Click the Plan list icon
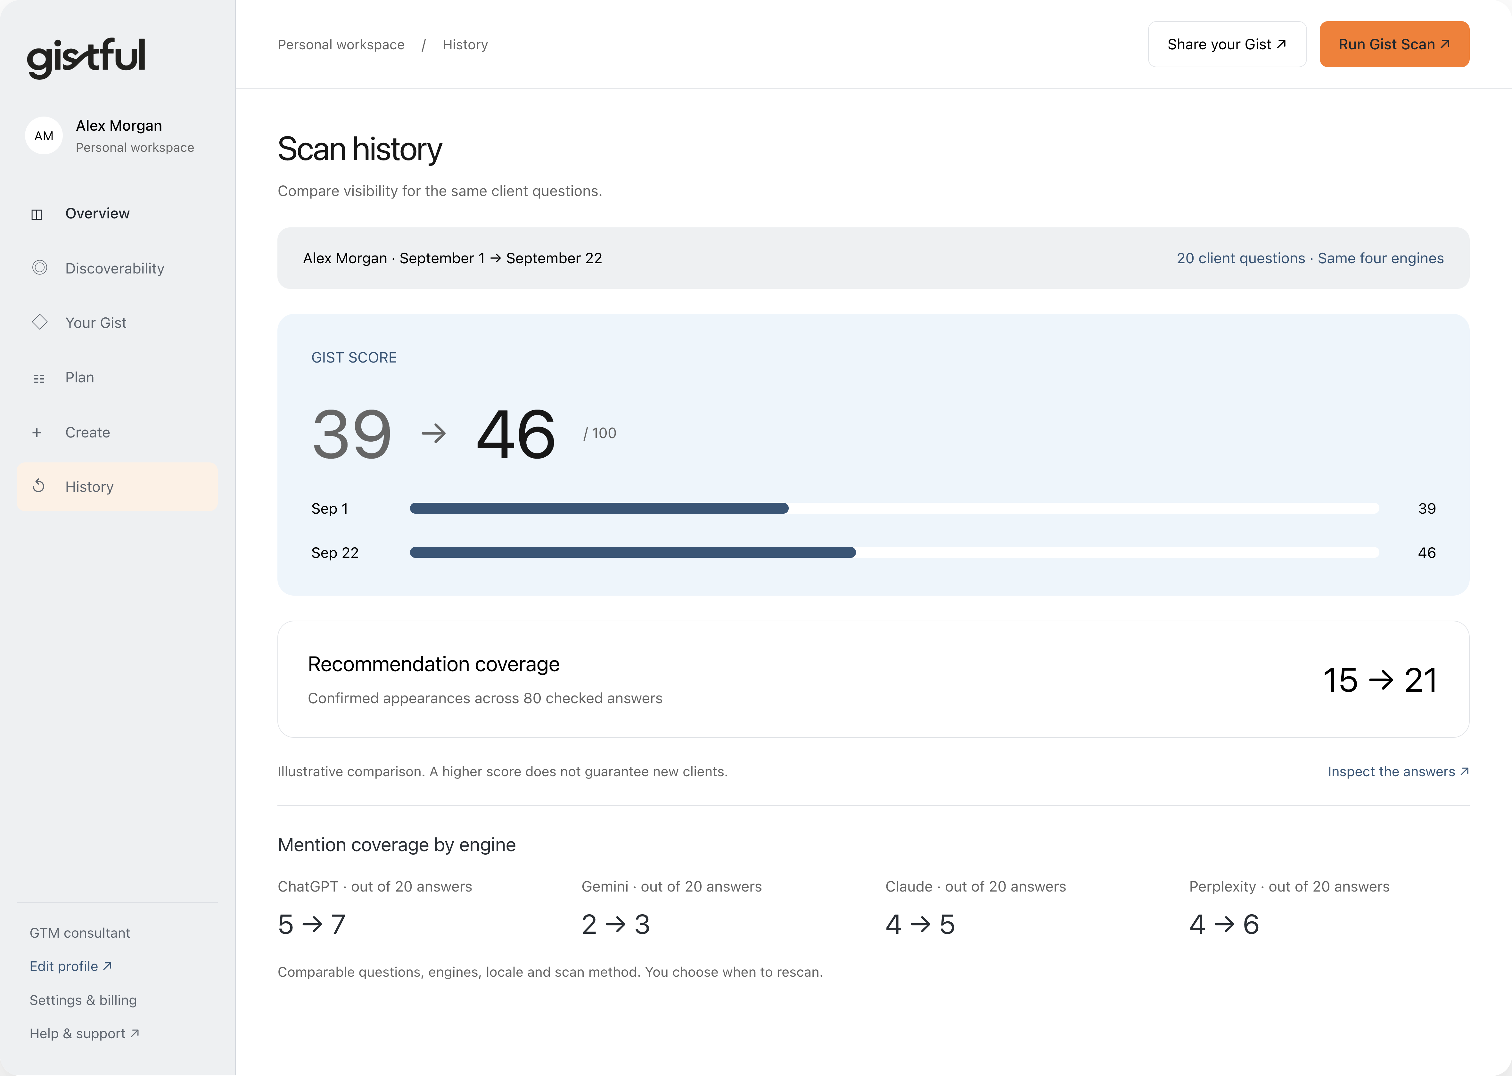 (39, 378)
